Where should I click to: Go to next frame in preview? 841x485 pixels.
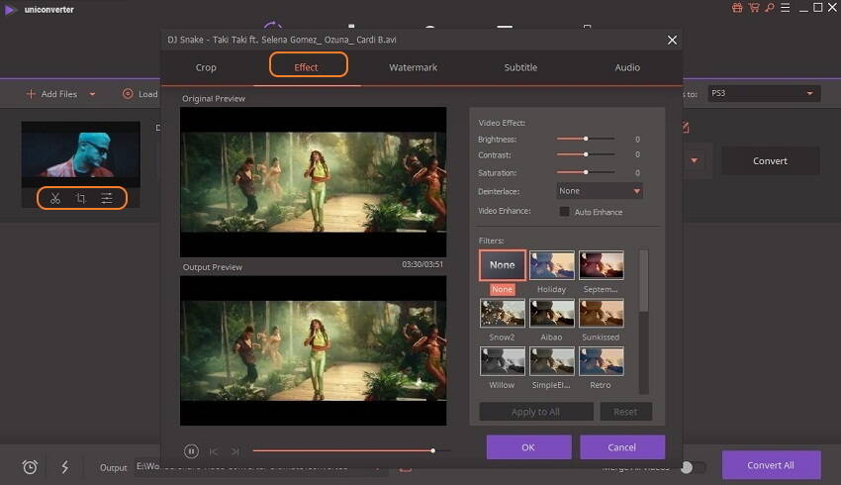(x=234, y=451)
